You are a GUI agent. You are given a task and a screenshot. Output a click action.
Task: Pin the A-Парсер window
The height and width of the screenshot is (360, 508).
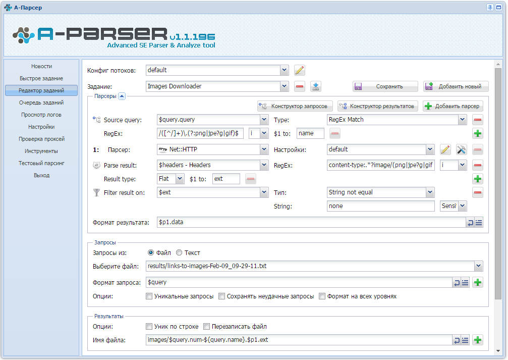[490, 8]
